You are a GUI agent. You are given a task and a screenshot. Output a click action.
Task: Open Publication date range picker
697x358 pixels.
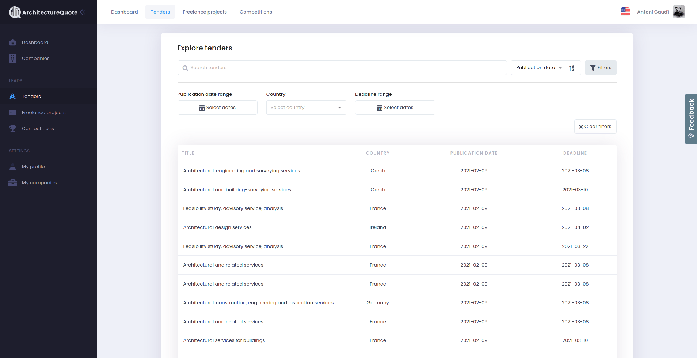coord(217,108)
